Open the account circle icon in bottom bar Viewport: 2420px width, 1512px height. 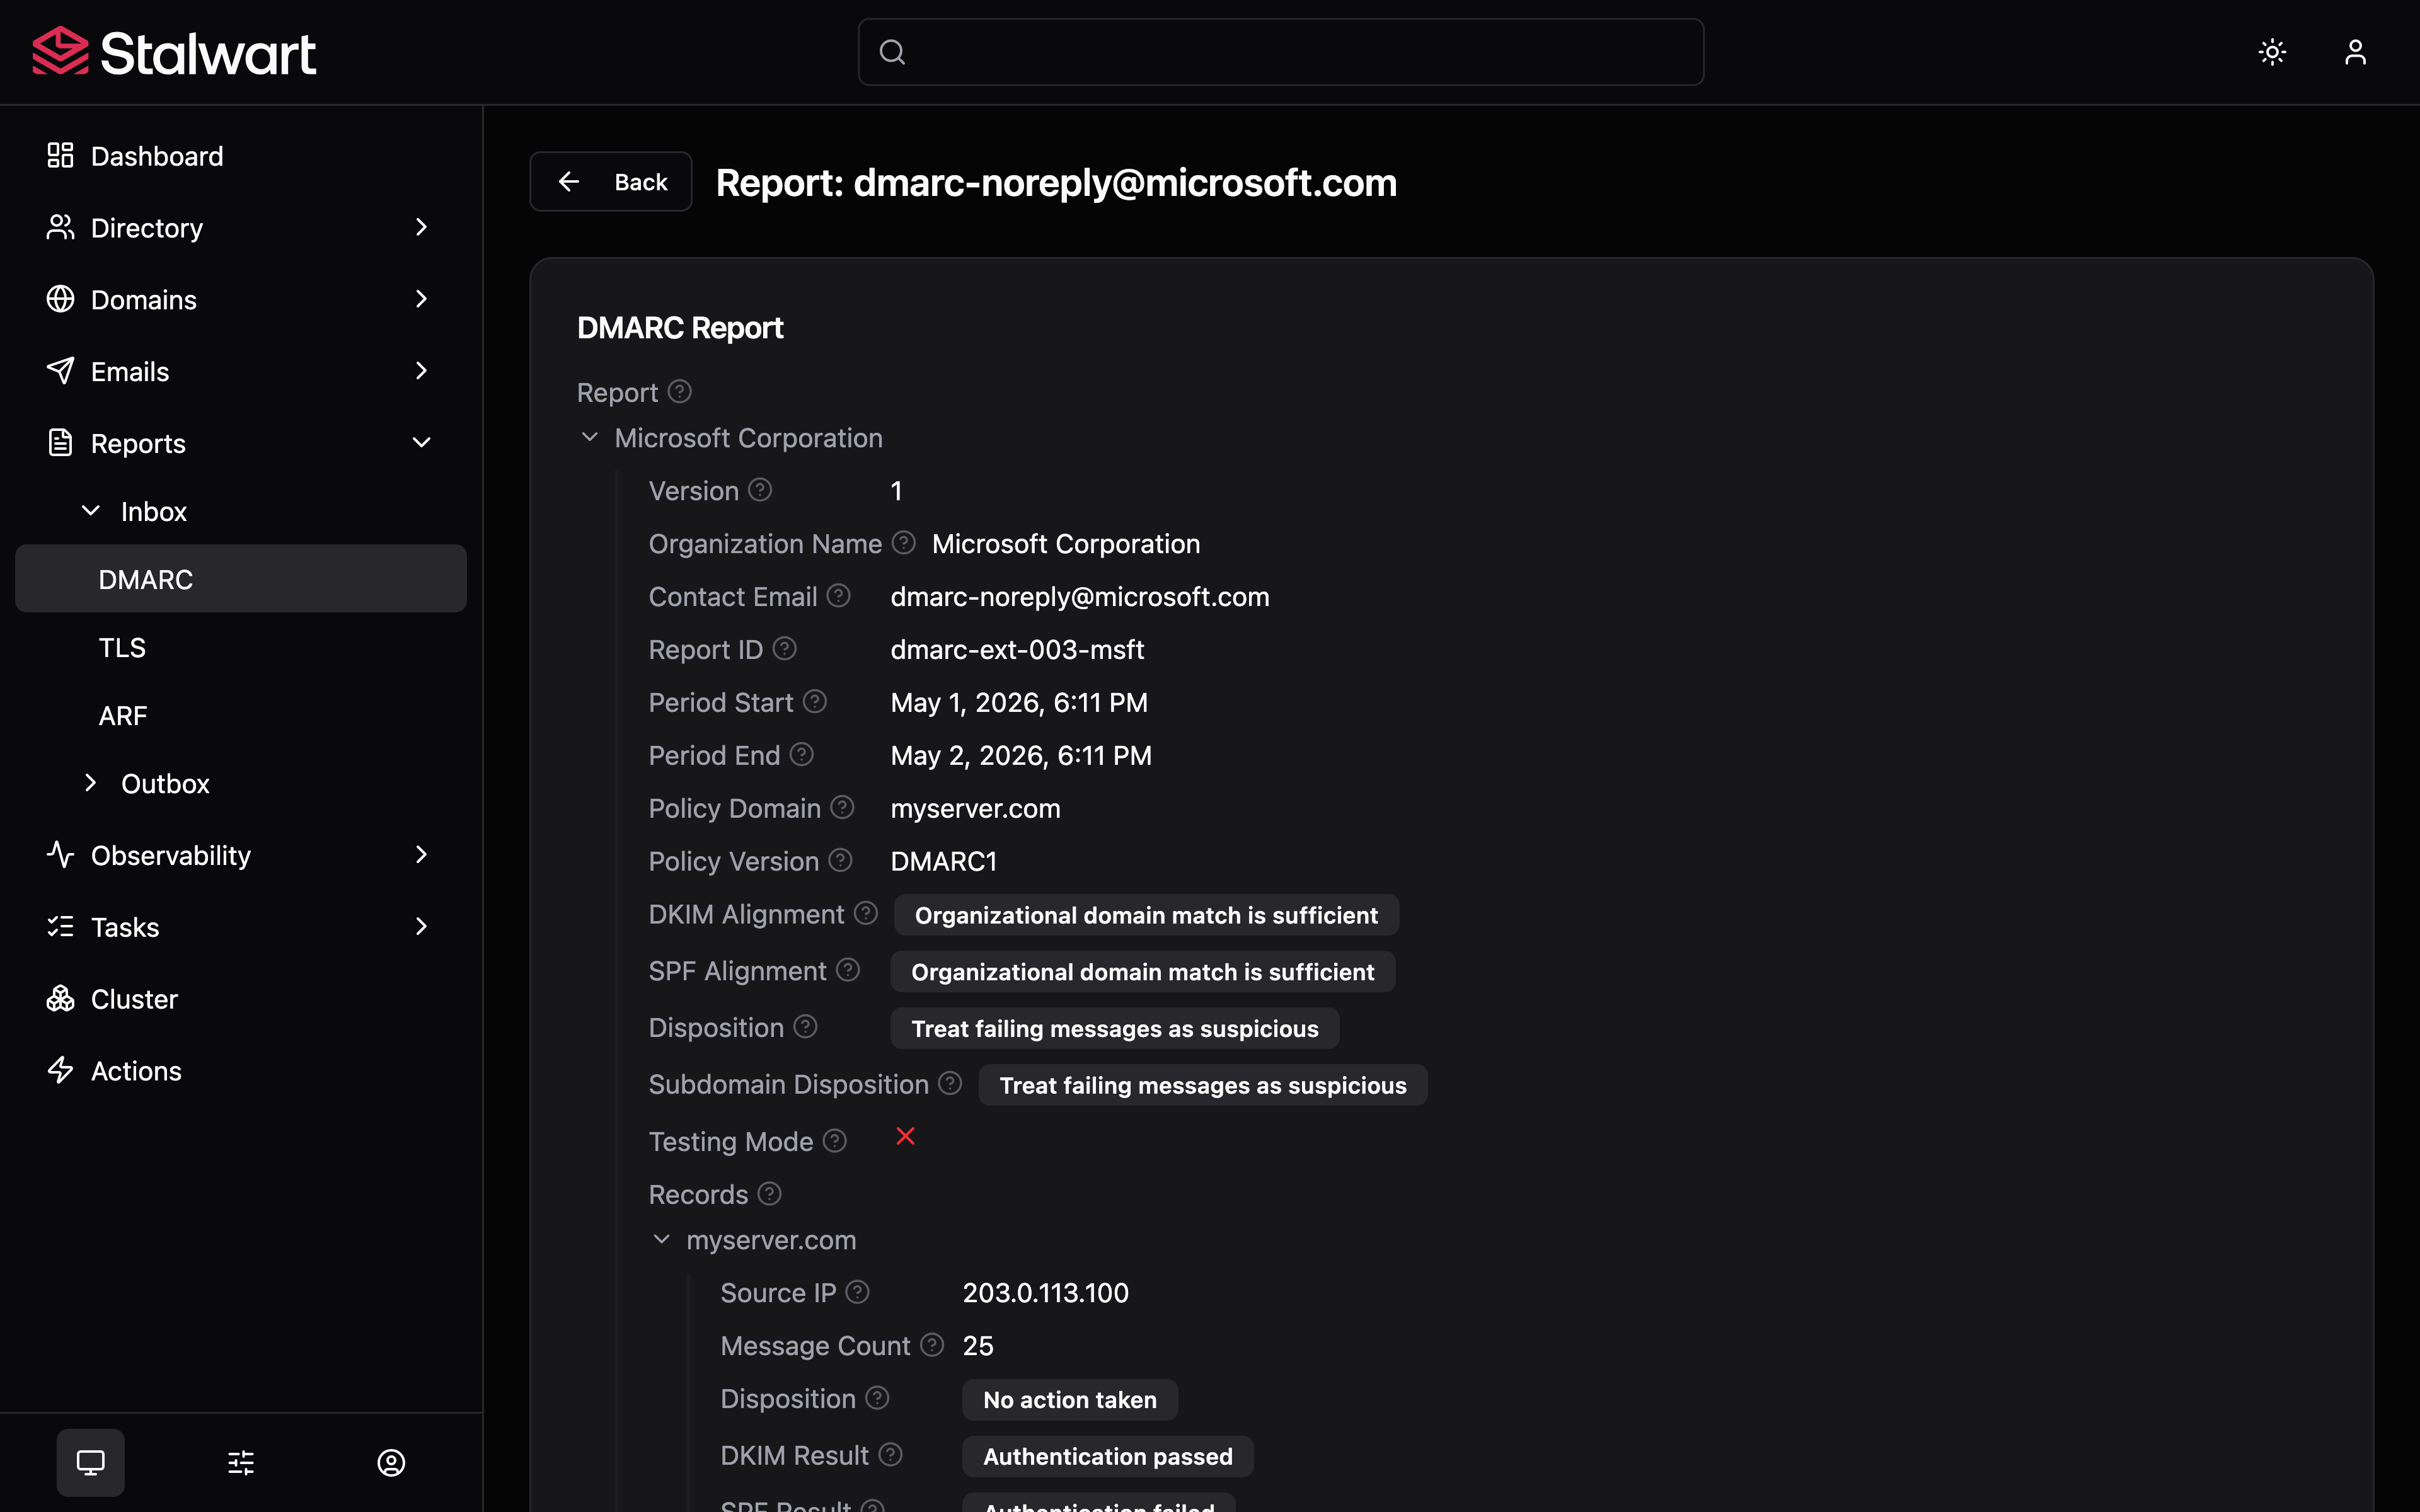coord(391,1463)
